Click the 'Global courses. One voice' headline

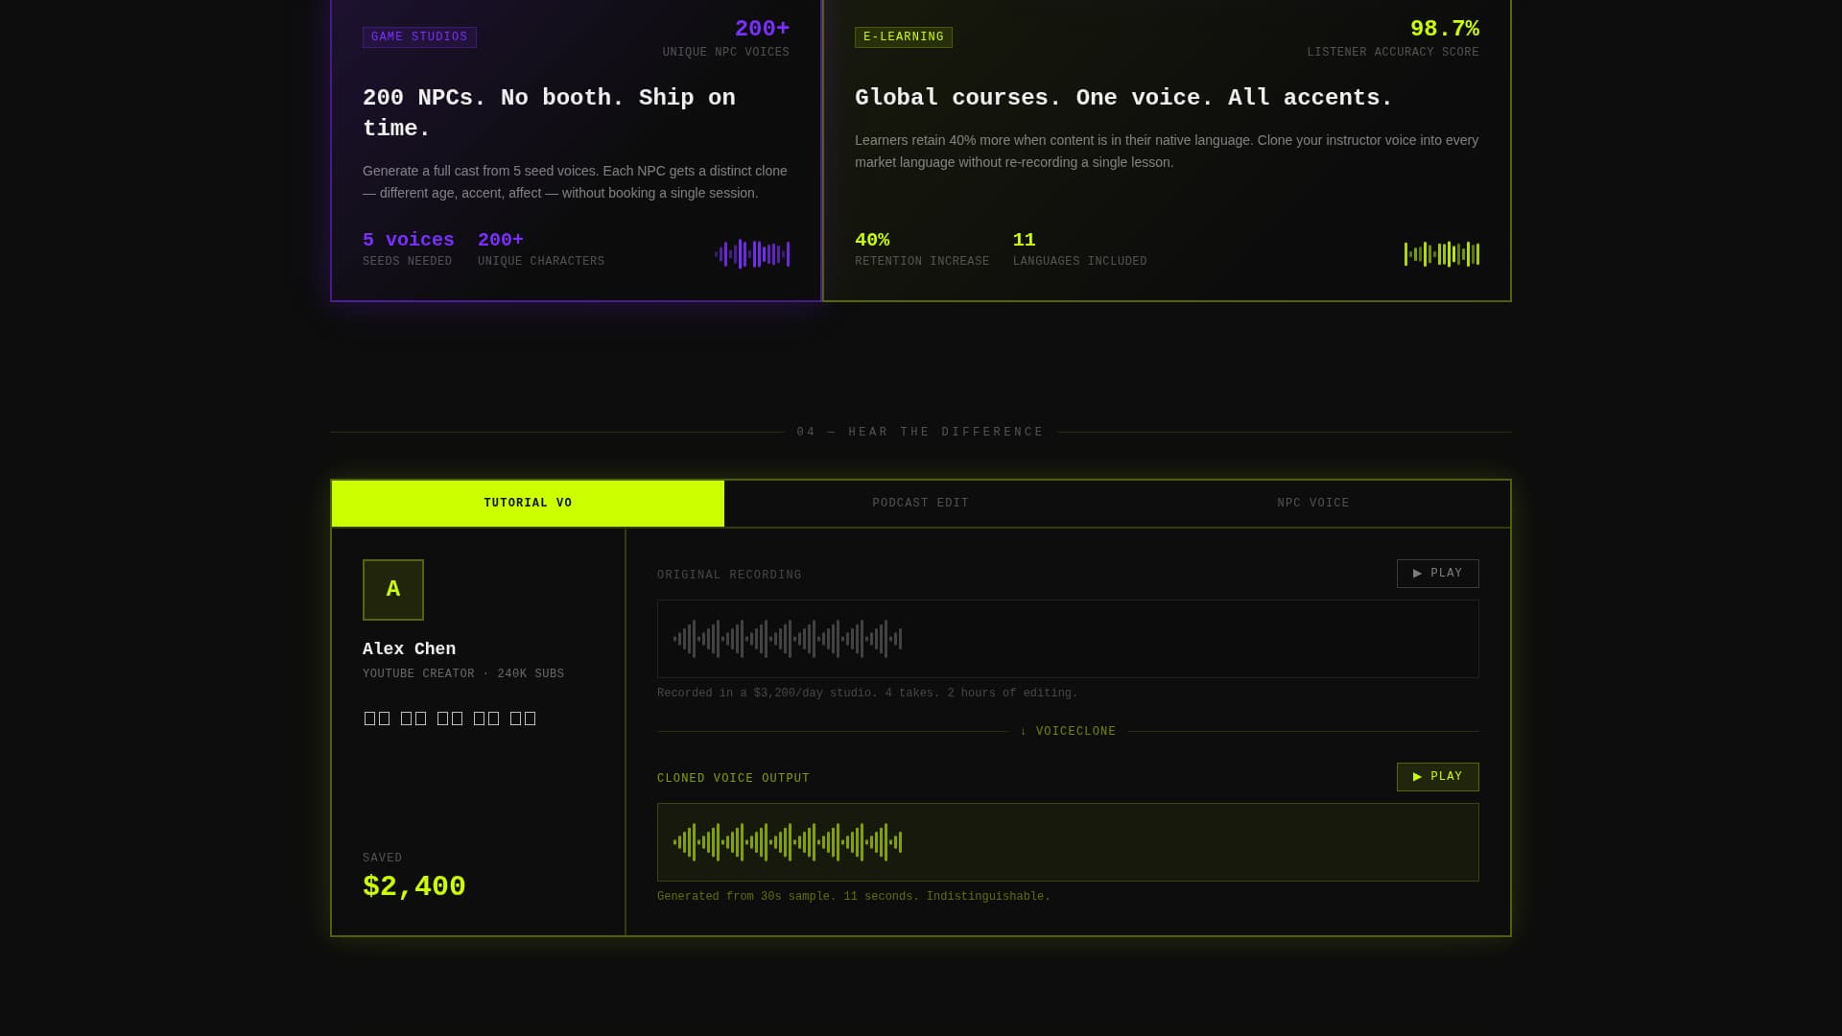(1123, 98)
